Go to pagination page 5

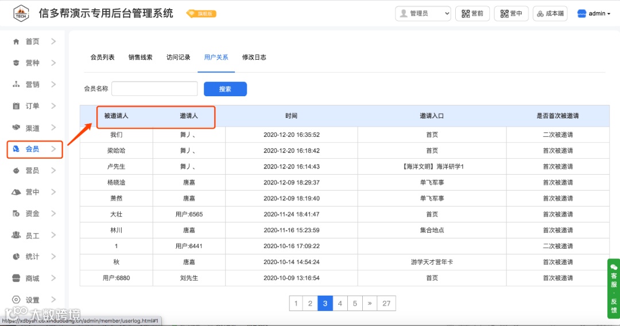(x=355, y=304)
